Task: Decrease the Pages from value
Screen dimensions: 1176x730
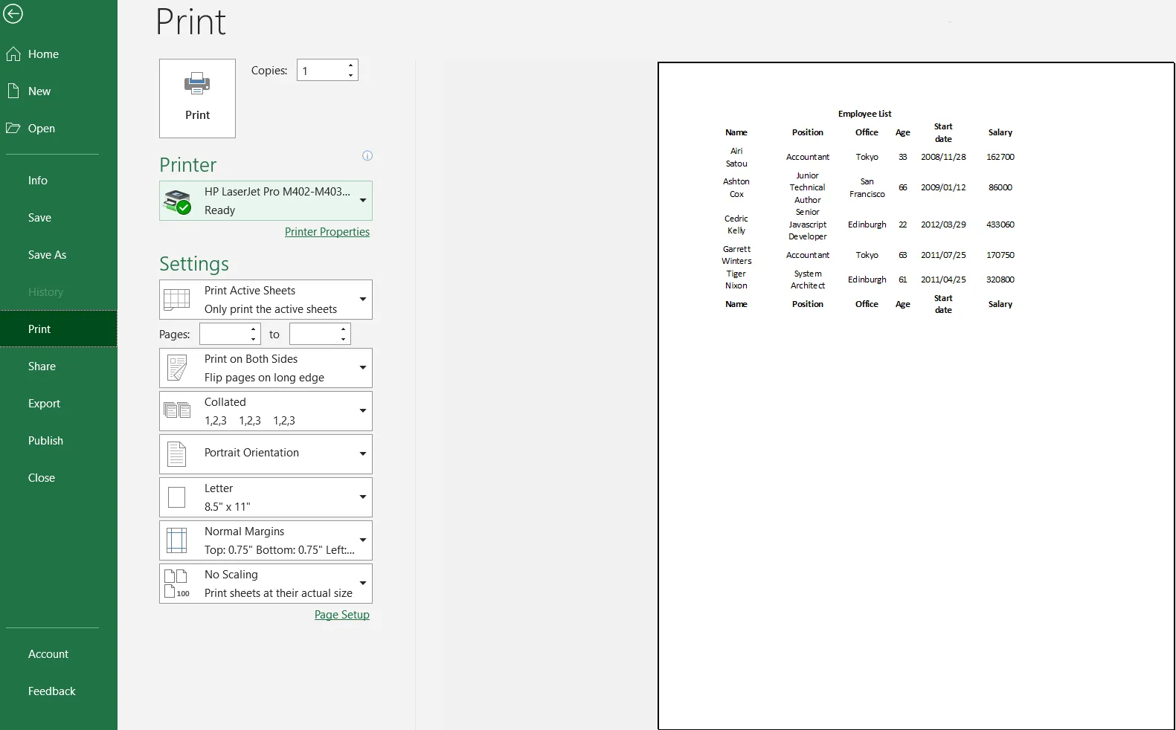Action: coord(254,340)
